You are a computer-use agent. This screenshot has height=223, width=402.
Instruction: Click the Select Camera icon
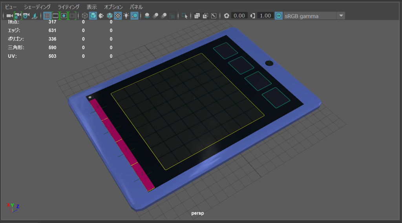(x=9, y=16)
